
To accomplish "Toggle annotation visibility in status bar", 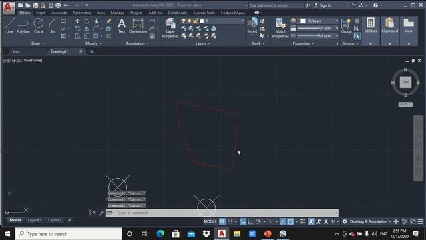I will click(x=311, y=221).
